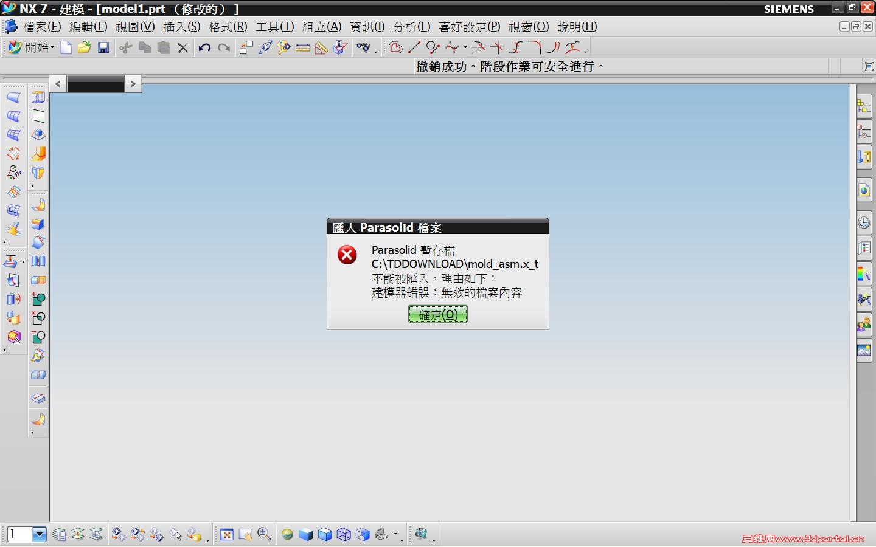Image resolution: width=876 pixels, height=547 pixels.
Task: Open the 組立(A) menu
Action: click(322, 27)
